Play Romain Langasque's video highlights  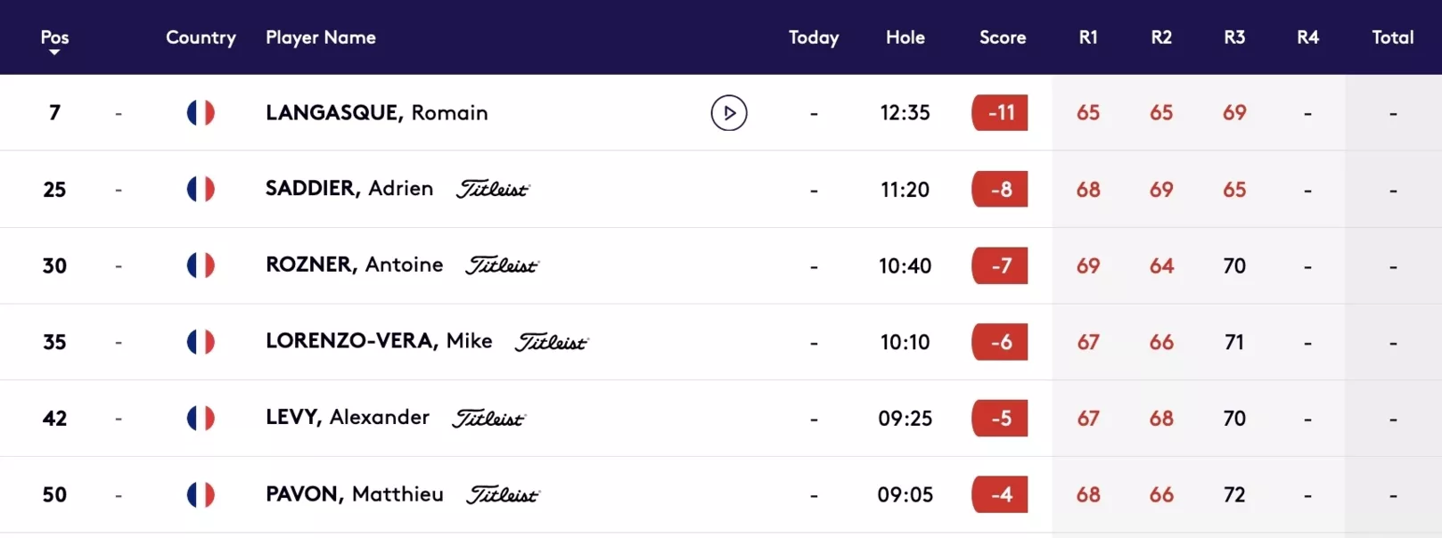(729, 113)
